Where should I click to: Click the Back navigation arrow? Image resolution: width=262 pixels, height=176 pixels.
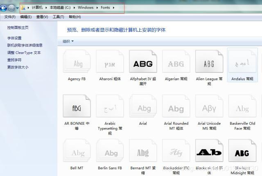point(3,8)
